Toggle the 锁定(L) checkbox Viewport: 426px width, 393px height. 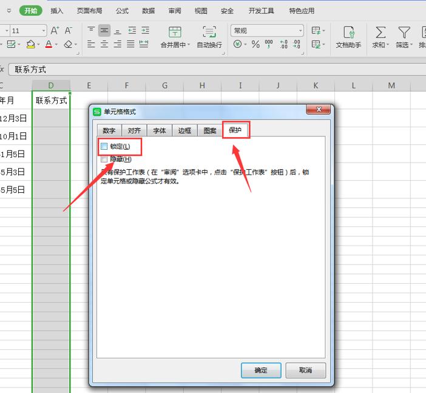(x=104, y=147)
